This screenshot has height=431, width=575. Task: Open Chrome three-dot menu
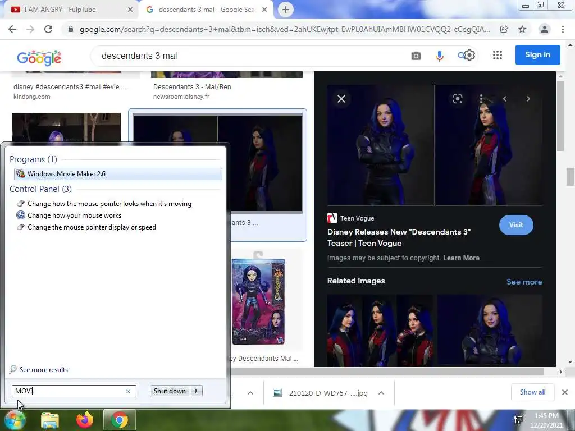(x=563, y=29)
